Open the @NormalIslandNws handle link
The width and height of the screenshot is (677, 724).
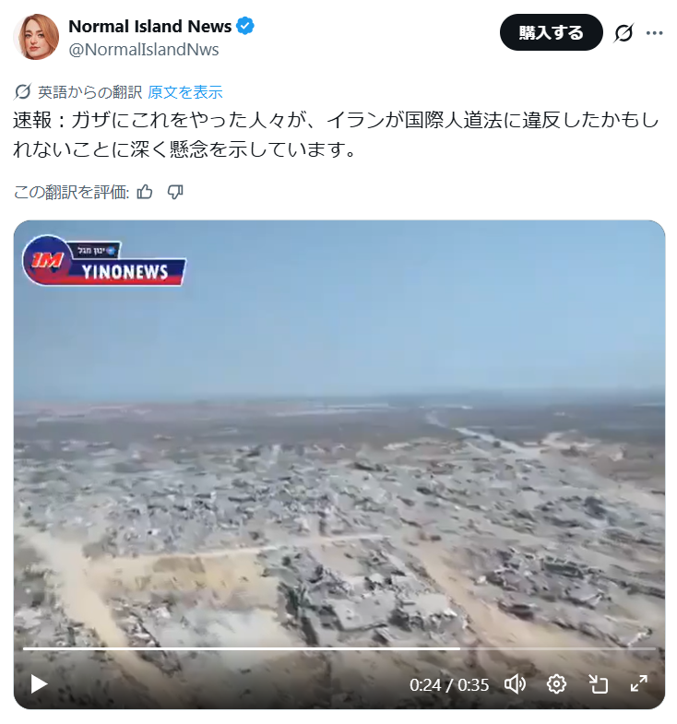pyautogui.click(x=144, y=50)
